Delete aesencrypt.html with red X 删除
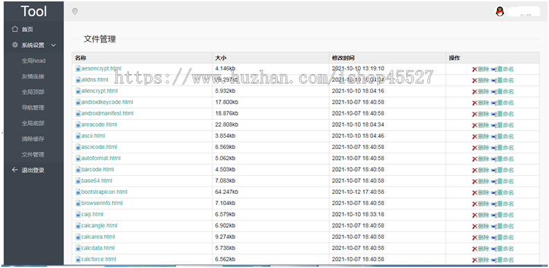This screenshot has height=268, width=549. tap(480, 69)
